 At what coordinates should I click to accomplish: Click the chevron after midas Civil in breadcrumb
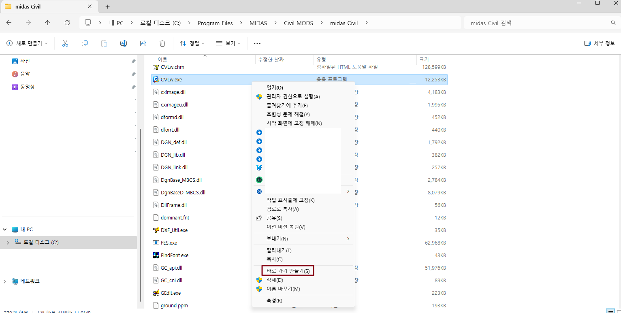[367, 23]
